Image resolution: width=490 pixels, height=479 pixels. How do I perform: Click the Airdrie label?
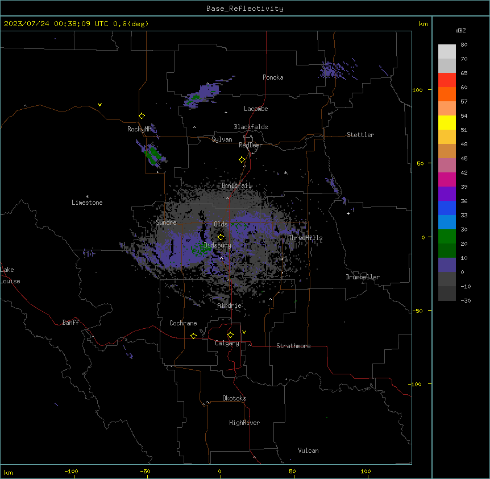point(229,305)
